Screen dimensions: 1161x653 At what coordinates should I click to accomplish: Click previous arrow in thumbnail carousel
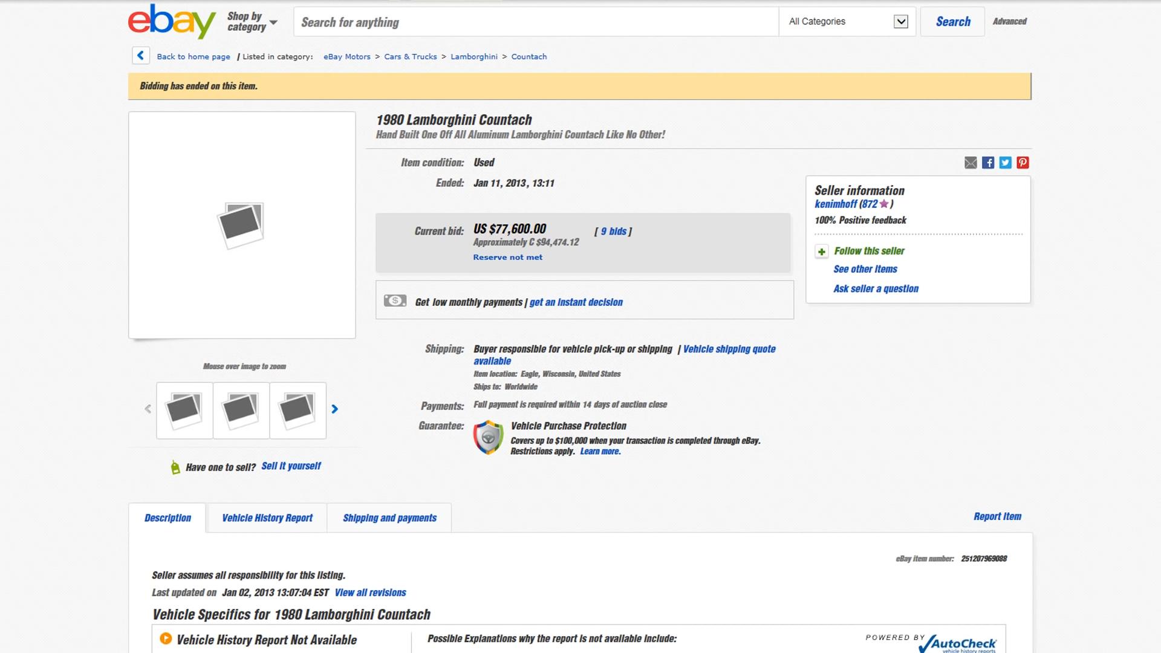coord(148,409)
